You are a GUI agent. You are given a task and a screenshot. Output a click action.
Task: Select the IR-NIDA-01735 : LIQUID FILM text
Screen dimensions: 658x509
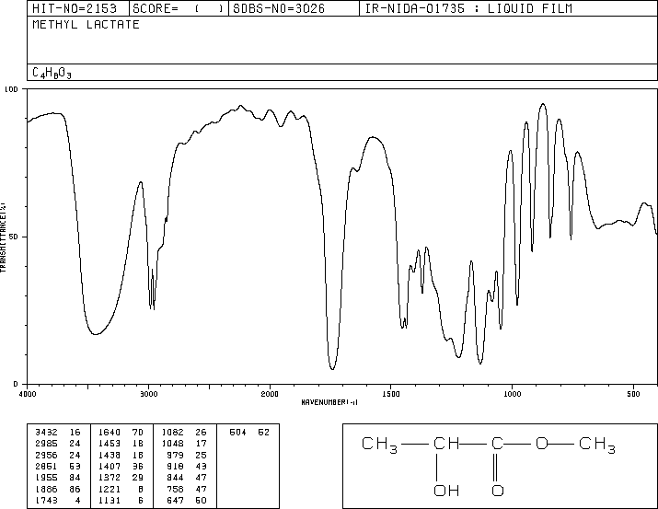click(468, 8)
